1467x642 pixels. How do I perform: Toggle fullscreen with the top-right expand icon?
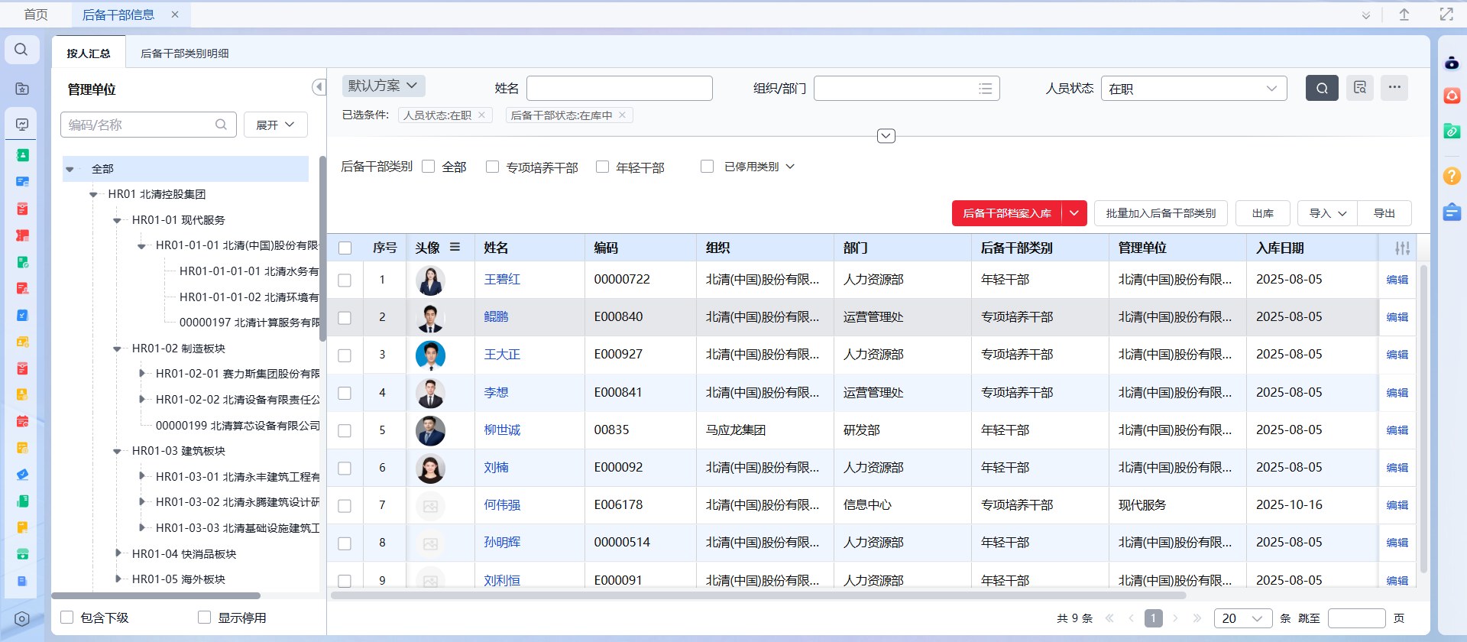click(1446, 15)
